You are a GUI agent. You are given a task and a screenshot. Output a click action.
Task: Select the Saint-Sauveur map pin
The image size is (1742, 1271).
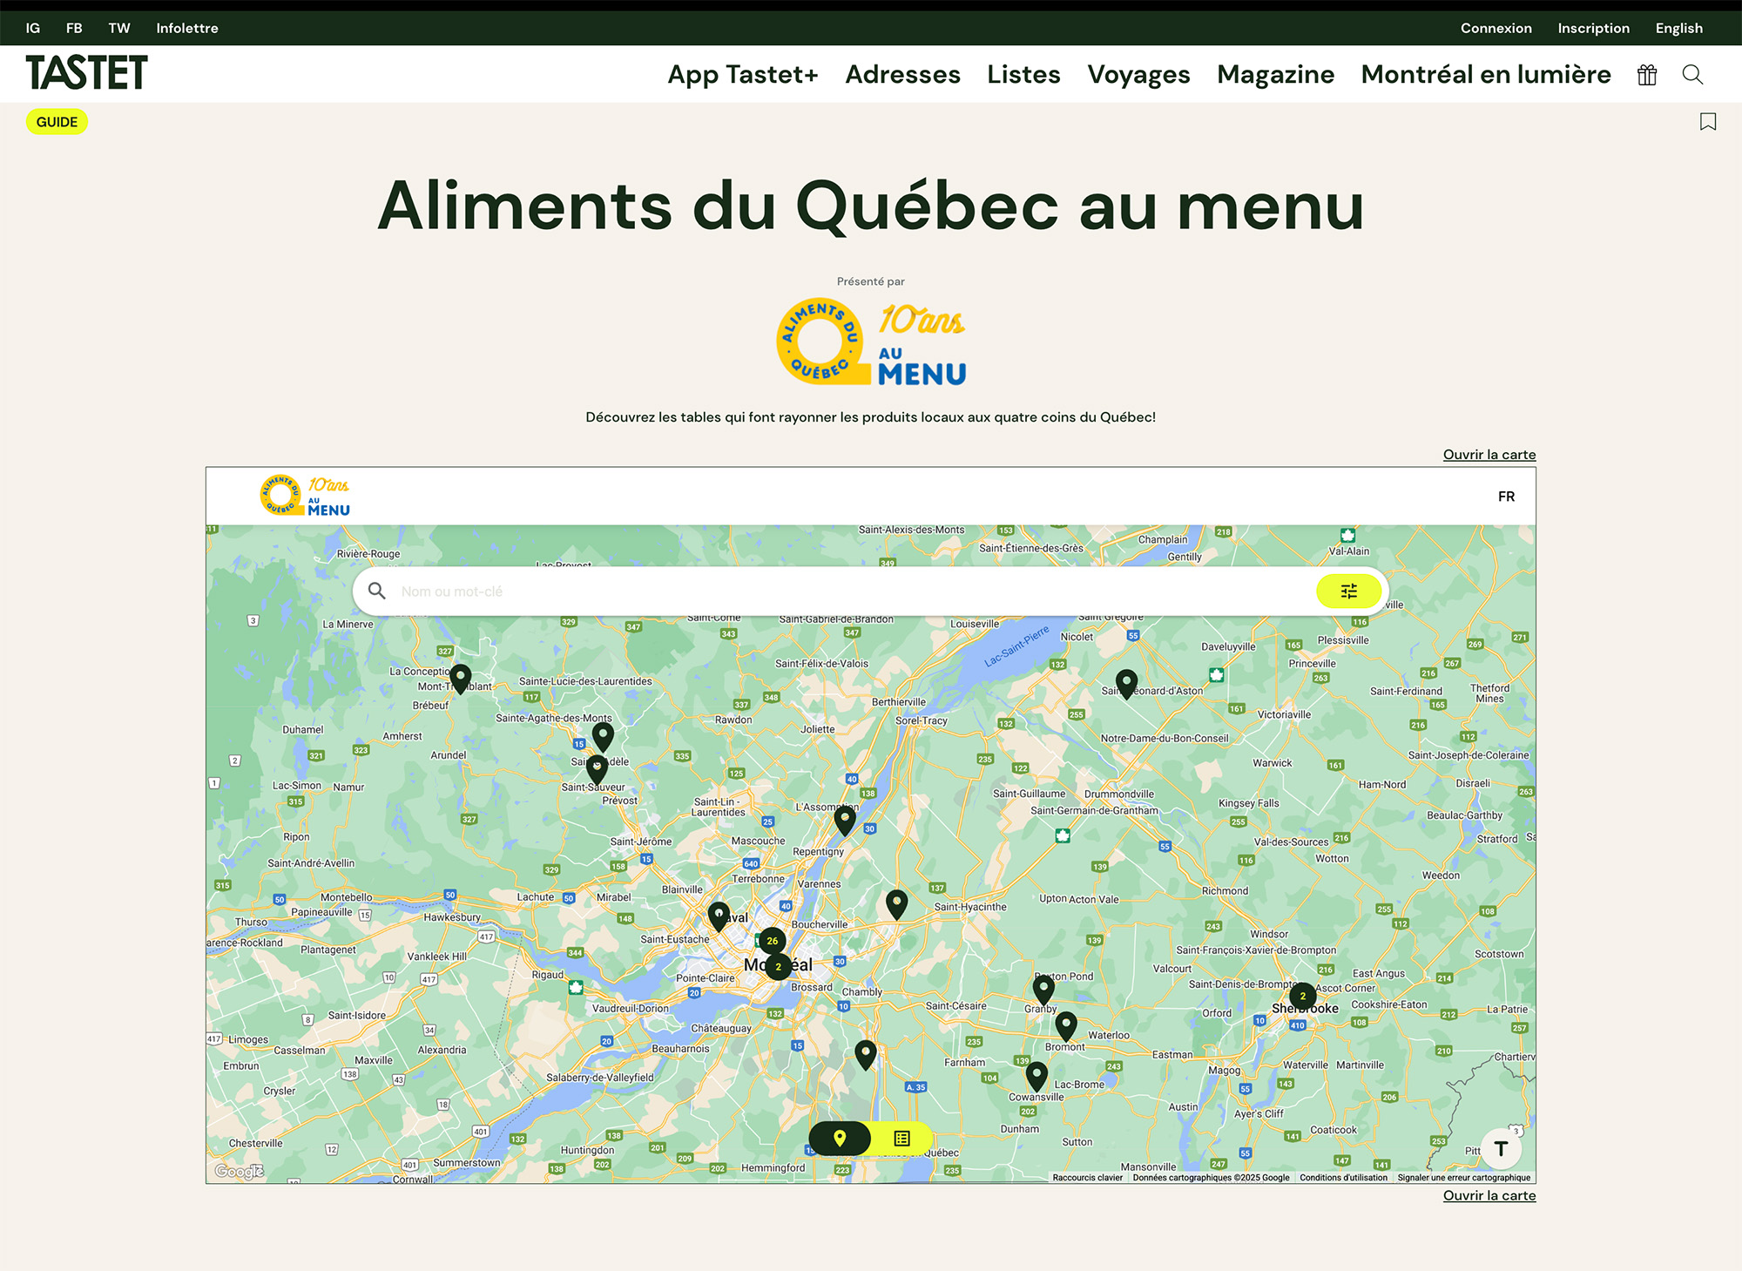pyautogui.click(x=597, y=769)
